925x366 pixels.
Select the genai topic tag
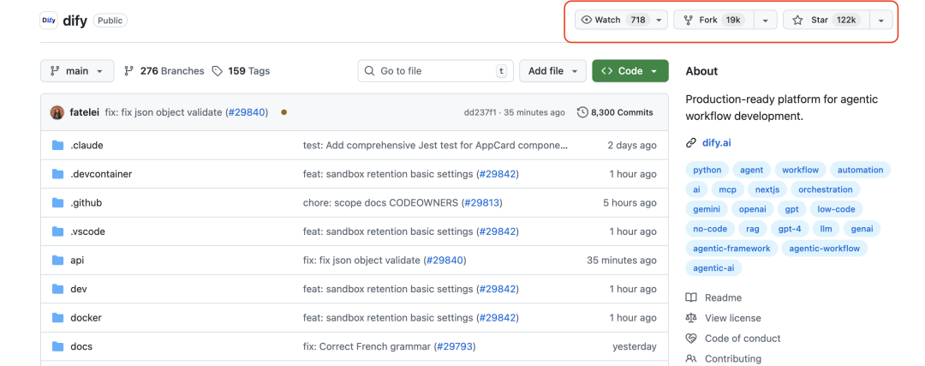coord(862,229)
